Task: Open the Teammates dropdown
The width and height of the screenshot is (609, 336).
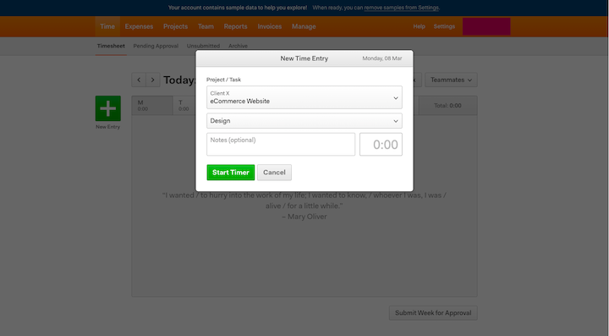Action: point(451,80)
